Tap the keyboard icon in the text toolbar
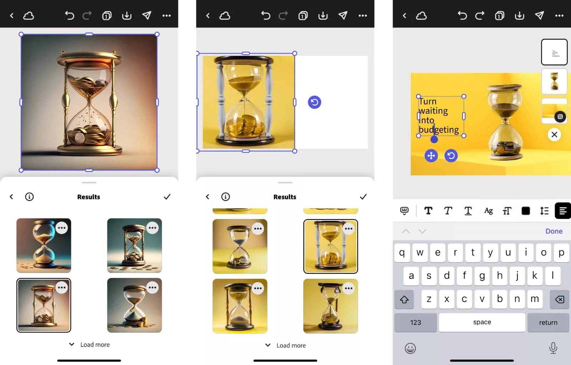Image resolution: width=571 pixels, height=365 pixels. click(x=404, y=211)
